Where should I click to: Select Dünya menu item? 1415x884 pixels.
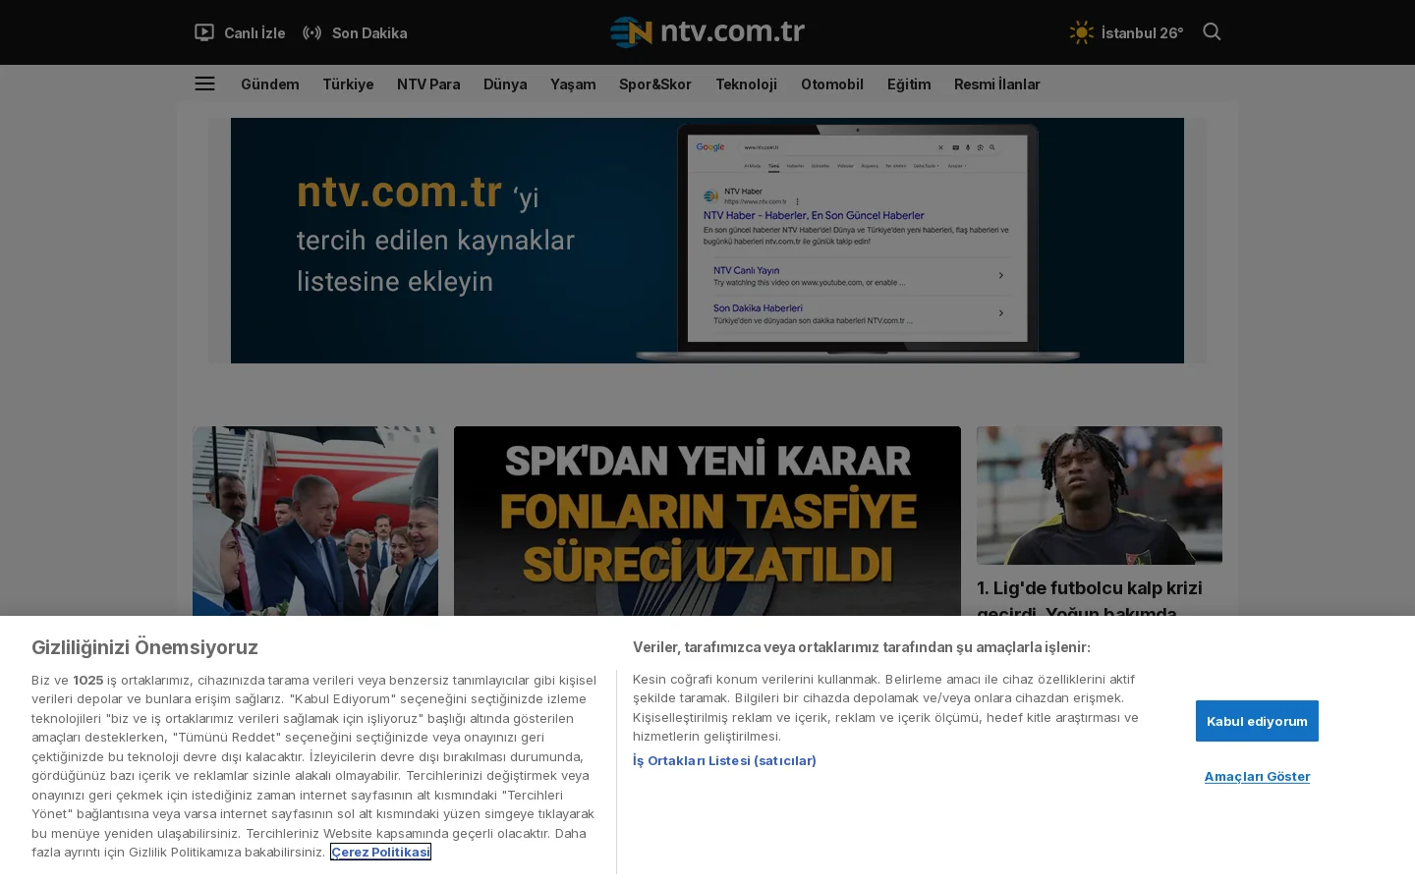505,84
